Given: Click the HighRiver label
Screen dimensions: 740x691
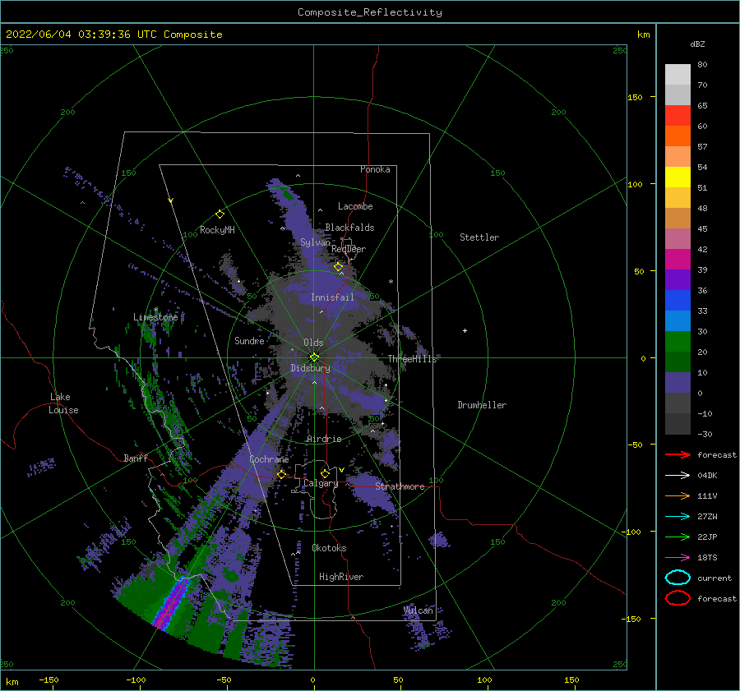Looking at the screenshot, I should 341,577.
